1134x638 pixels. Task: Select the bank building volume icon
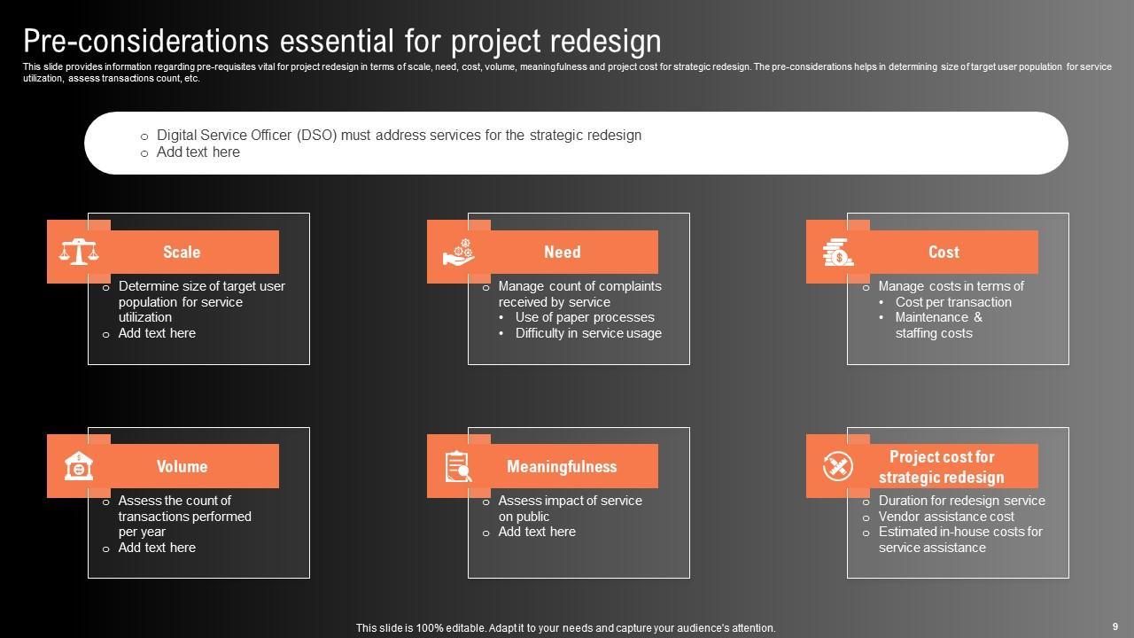pos(79,466)
